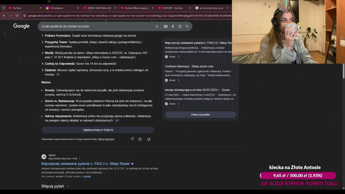Open options menu for first Sizeer source

pyautogui.click(x=178, y=57)
